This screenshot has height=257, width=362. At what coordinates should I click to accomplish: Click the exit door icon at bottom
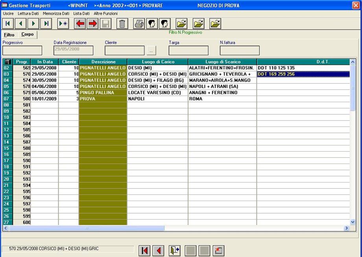[174, 250]
